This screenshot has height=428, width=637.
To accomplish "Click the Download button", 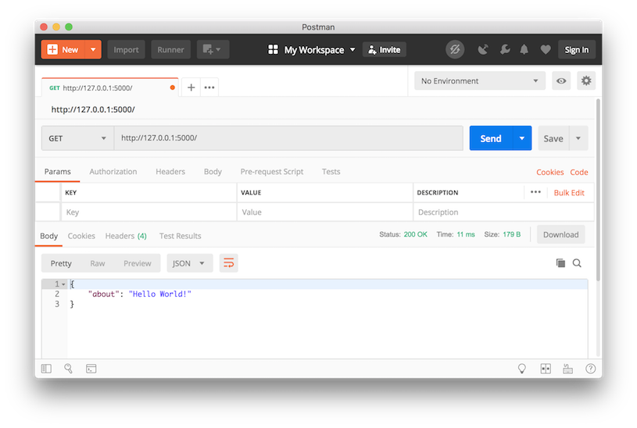I will (x=560, y=235).
